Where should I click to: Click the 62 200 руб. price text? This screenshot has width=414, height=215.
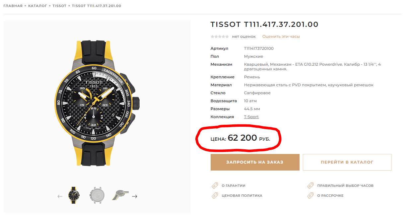pos(242,138)
